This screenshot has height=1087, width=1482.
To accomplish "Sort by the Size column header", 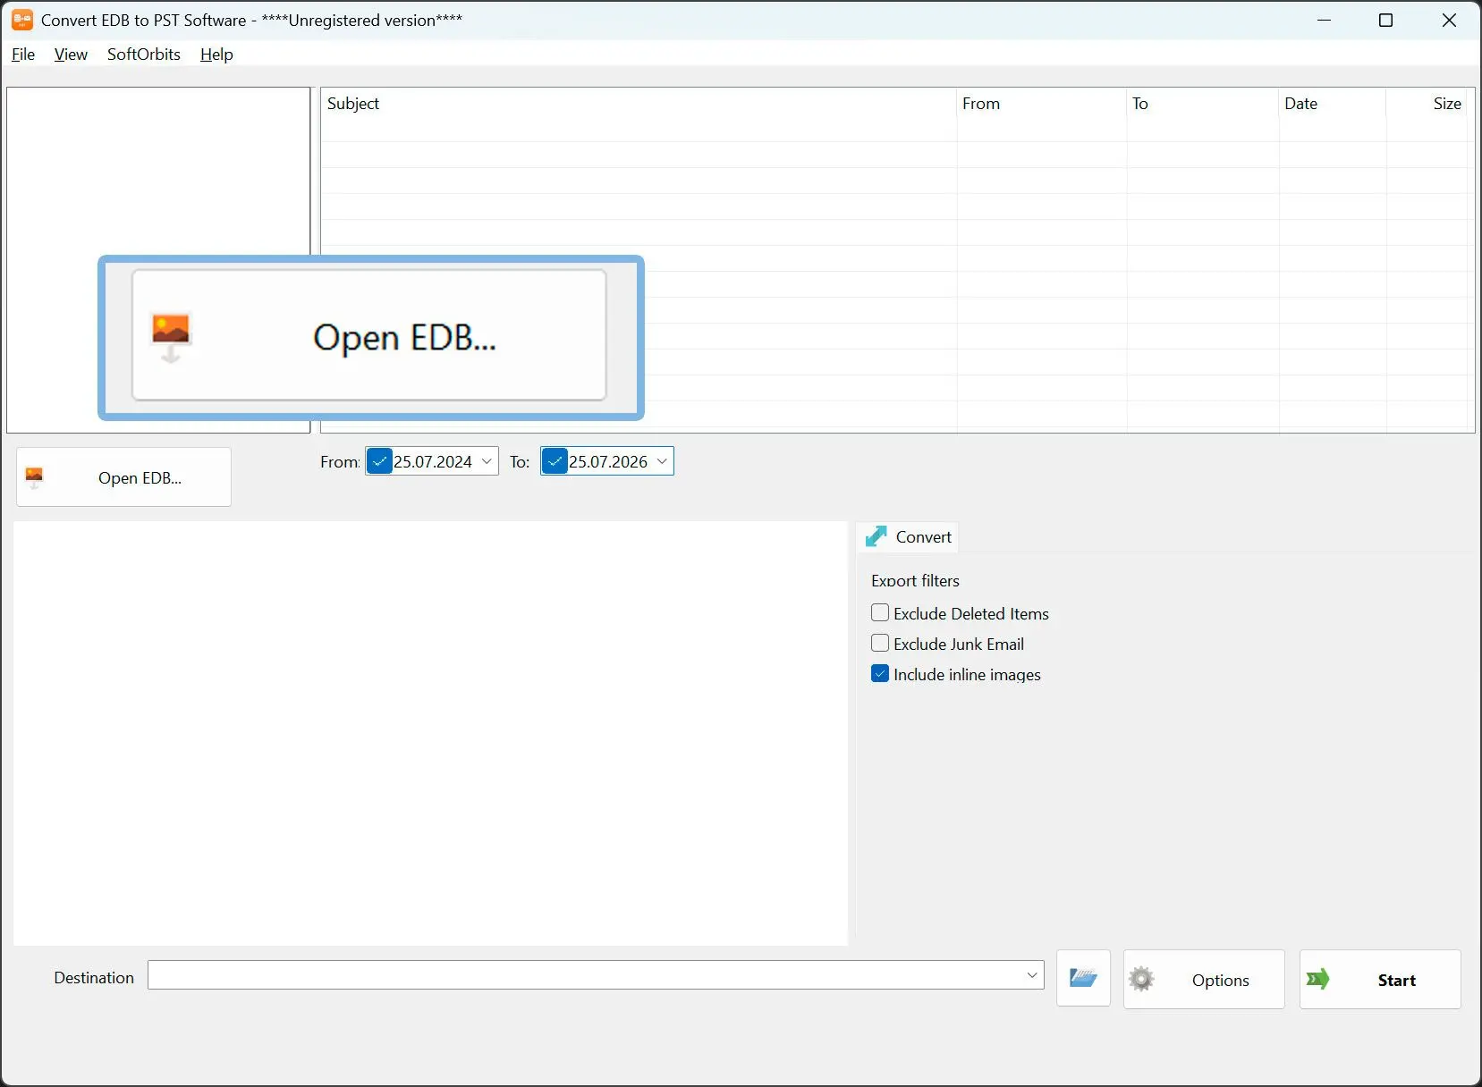I will [x=1427, y=104].
